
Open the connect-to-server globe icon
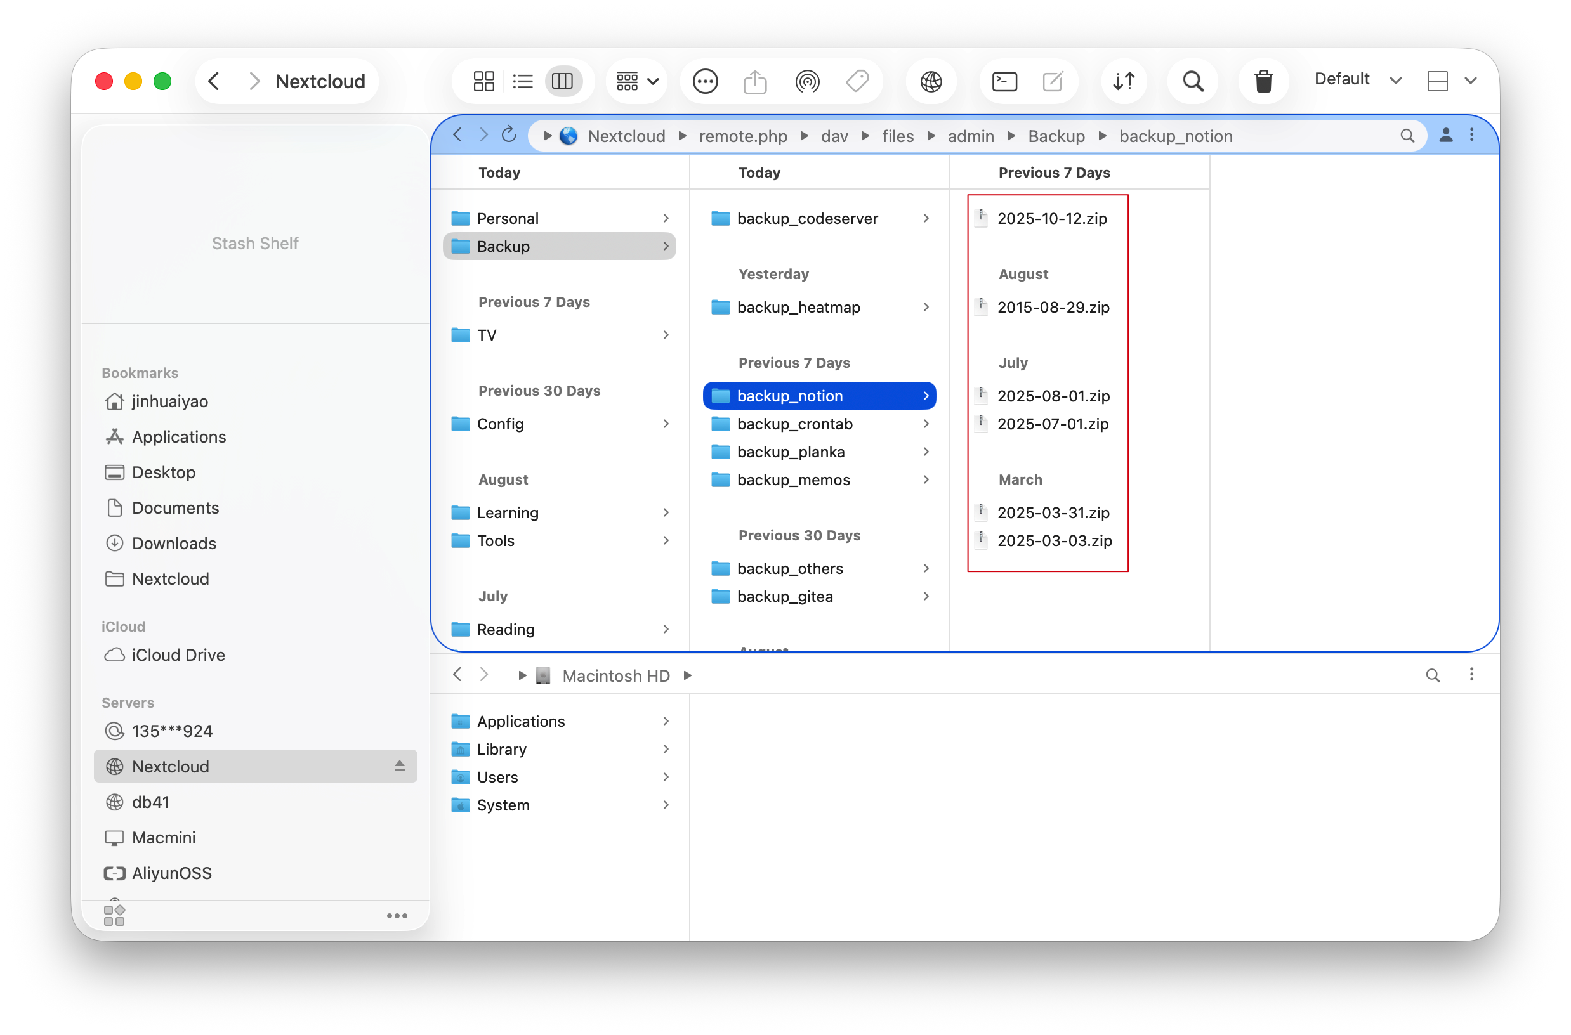coord(930,81)
